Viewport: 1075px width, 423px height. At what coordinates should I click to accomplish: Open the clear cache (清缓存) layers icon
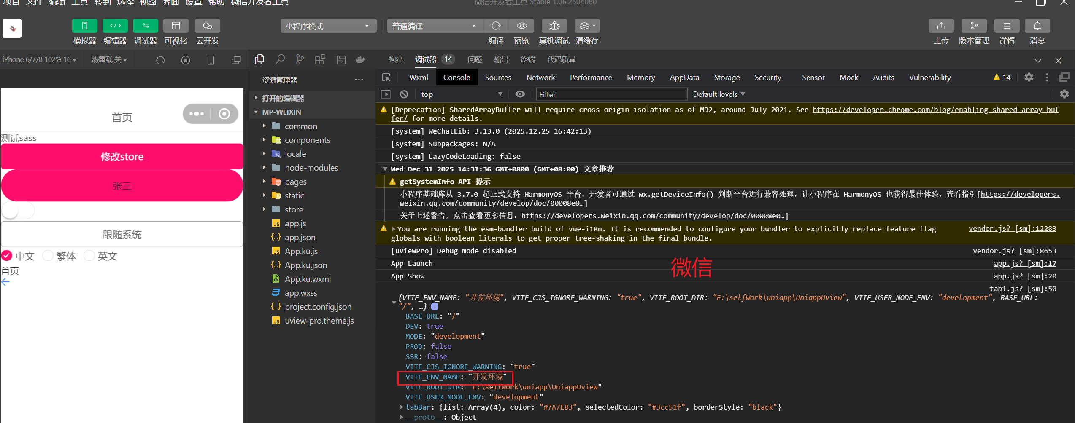[x=587, y=26]
